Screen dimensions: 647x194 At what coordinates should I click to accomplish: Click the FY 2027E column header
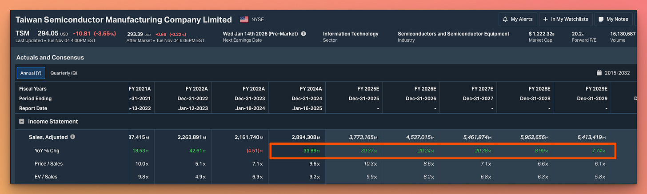click(483, 89)
